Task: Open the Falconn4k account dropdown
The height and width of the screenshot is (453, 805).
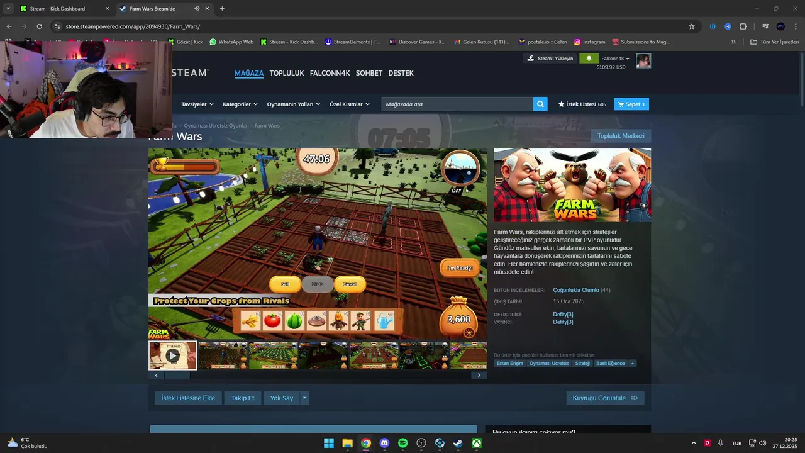Action: 615,59
